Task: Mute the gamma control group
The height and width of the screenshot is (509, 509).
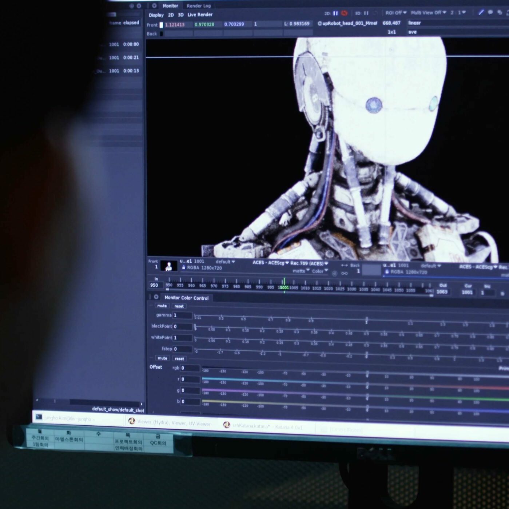Action: [x=162, y=306]
